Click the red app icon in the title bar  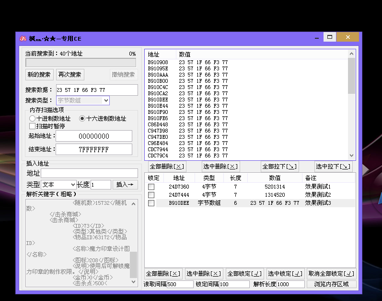23,38
